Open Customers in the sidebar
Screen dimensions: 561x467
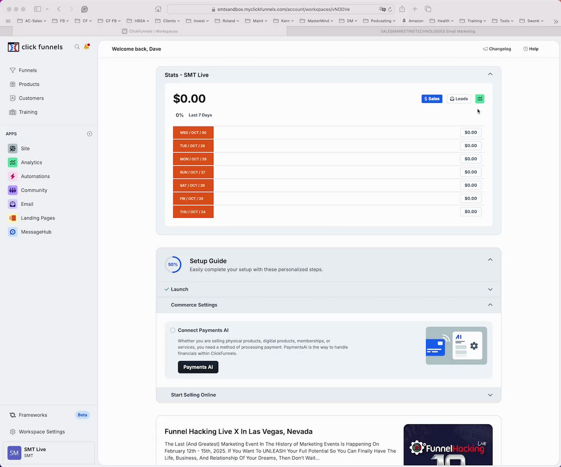(31, 98)
